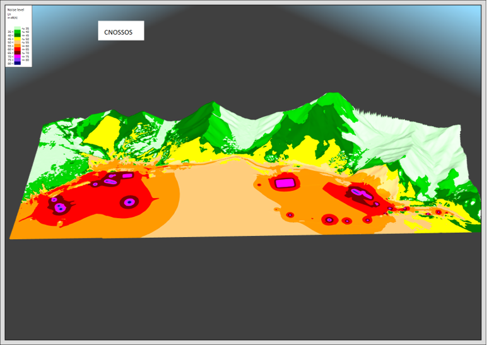Click the pale white-green mountain ridge at right
Image resolution: width=489 pixels, height=345 pixels.
coord(410,145)
